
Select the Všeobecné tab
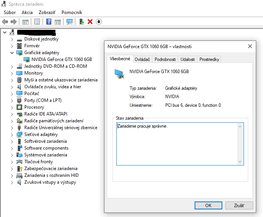click(120, 59)
